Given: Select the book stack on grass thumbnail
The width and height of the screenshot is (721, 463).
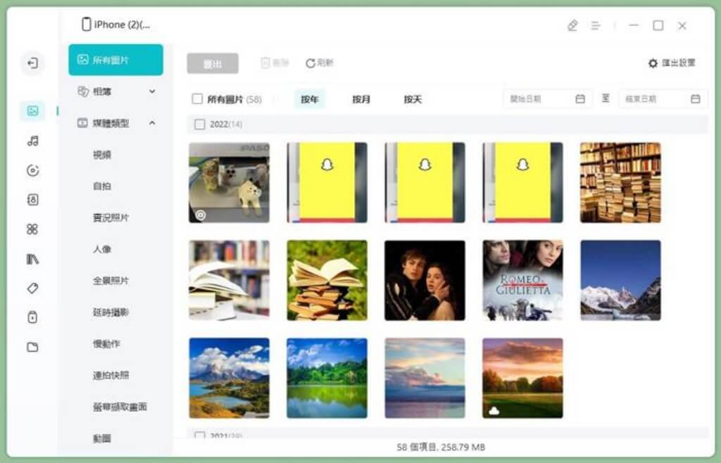Looking at the screenshot, I should pos(327,280).
